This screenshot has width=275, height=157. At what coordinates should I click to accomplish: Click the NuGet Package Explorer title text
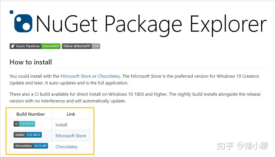(x=151, y=24)
